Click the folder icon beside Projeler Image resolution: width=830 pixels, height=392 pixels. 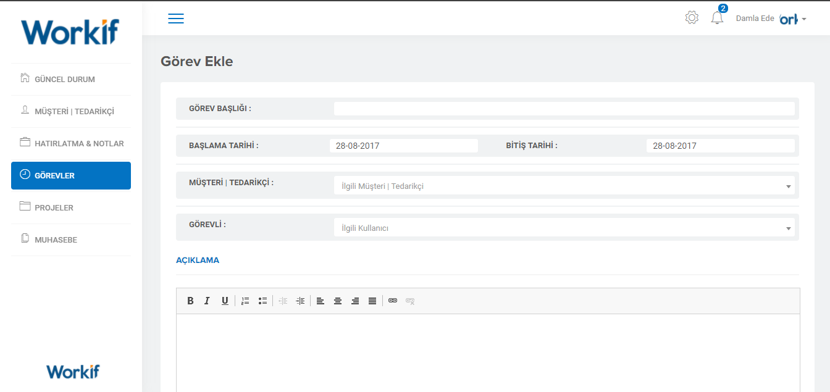(25, 206)
